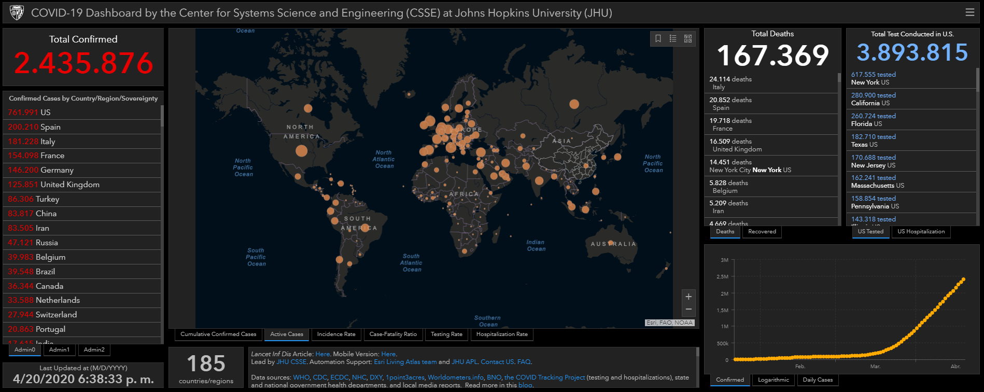Open the Case-Fatality Ratio map tab
Viewport: 984px width, 392px height.
pyautogui.click(x=393, y=334)
